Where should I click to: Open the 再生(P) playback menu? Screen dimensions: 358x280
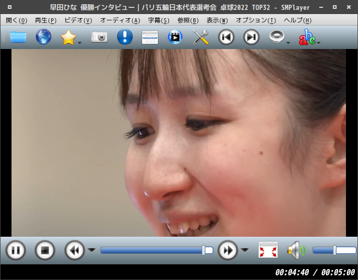(x=45, y=20)
